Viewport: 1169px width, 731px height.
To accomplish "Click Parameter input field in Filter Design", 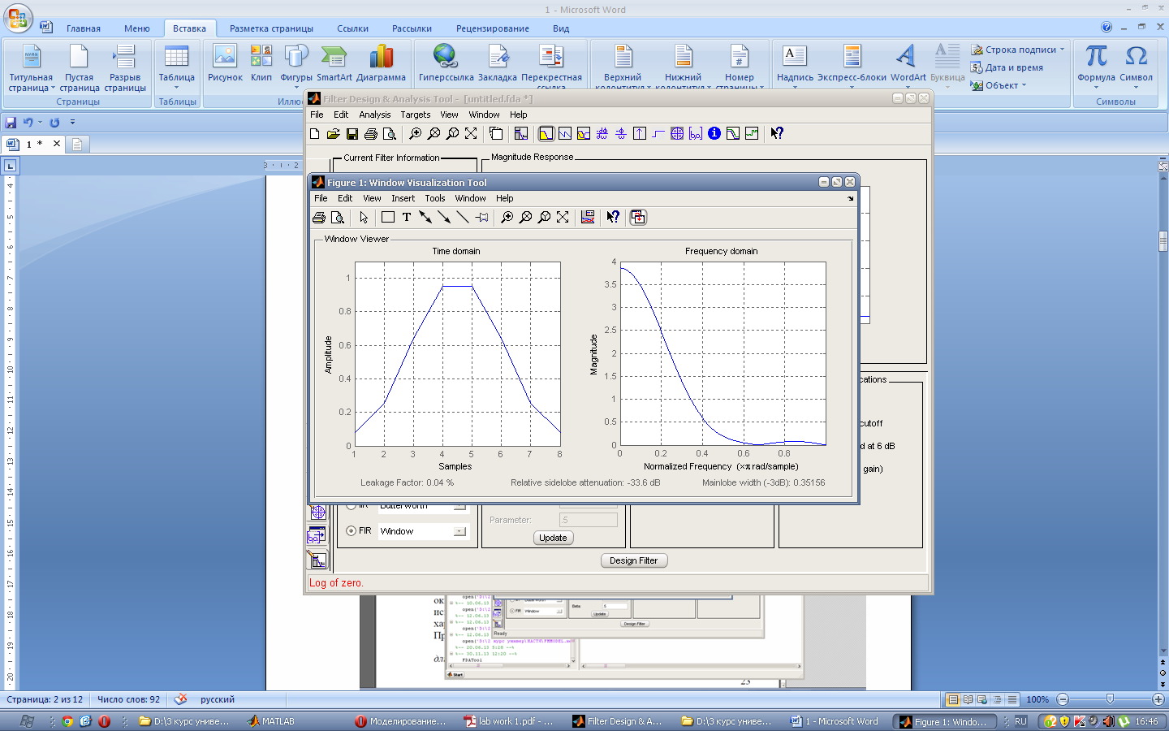I will [x=589, y=520].
